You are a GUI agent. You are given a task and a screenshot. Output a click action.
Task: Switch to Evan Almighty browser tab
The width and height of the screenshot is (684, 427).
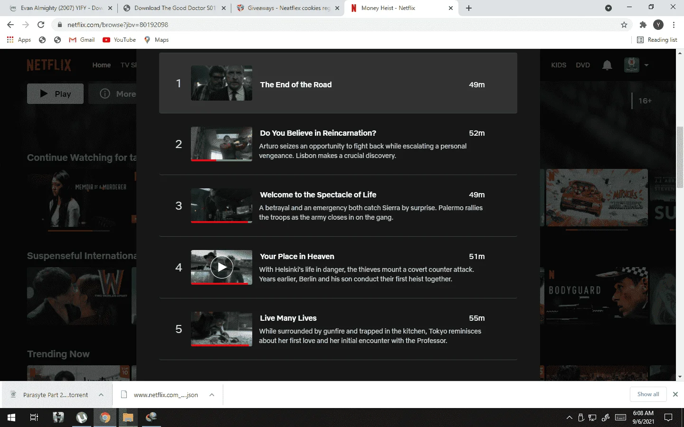point(60,8)
